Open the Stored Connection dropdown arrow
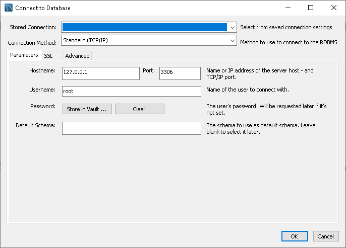This screenshot has width=346, height=248. (232, 28)
